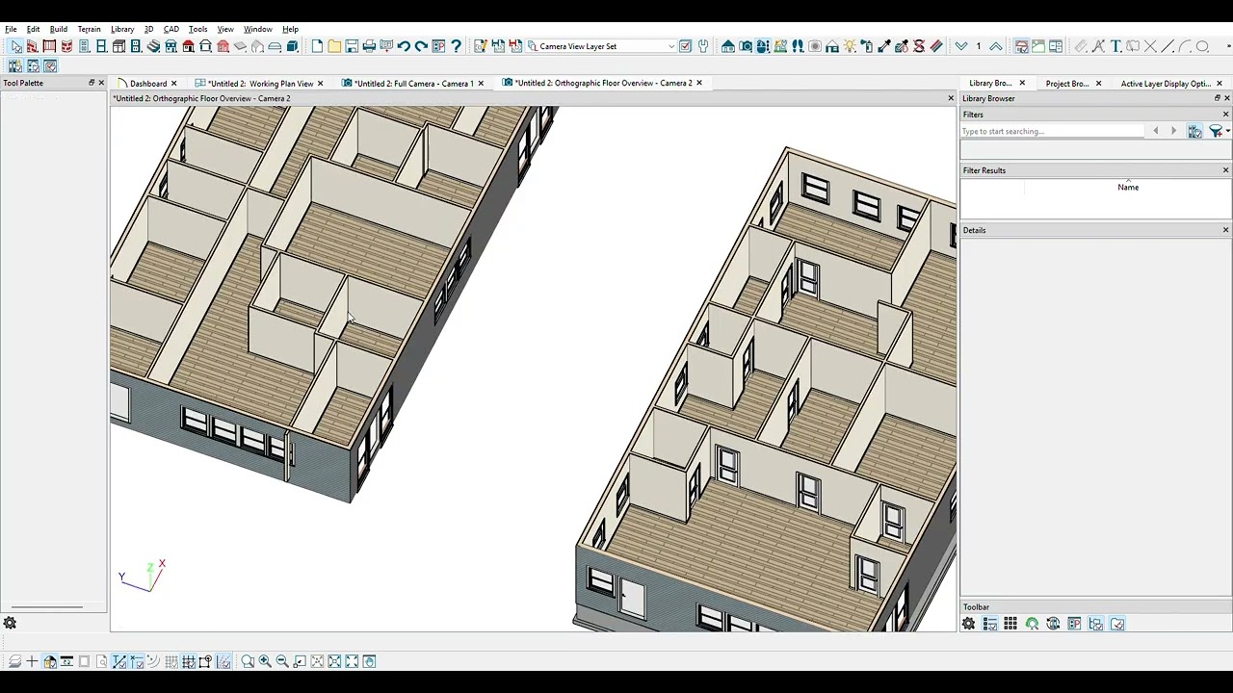The image size is (1233, 693).
Task: Open the File menu
Action: (x=11, y=29)
